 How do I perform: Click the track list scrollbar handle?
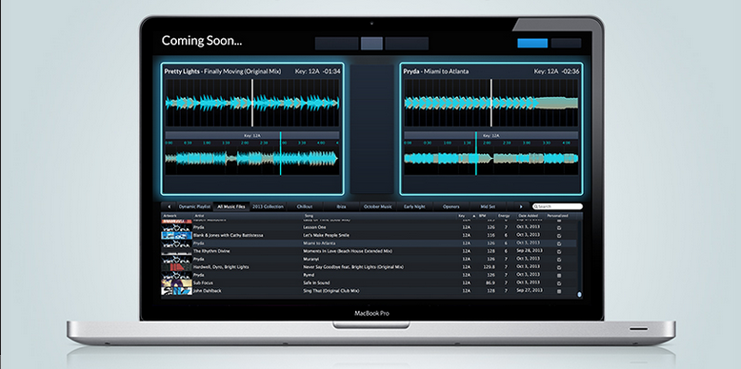(x=579, y=295)
